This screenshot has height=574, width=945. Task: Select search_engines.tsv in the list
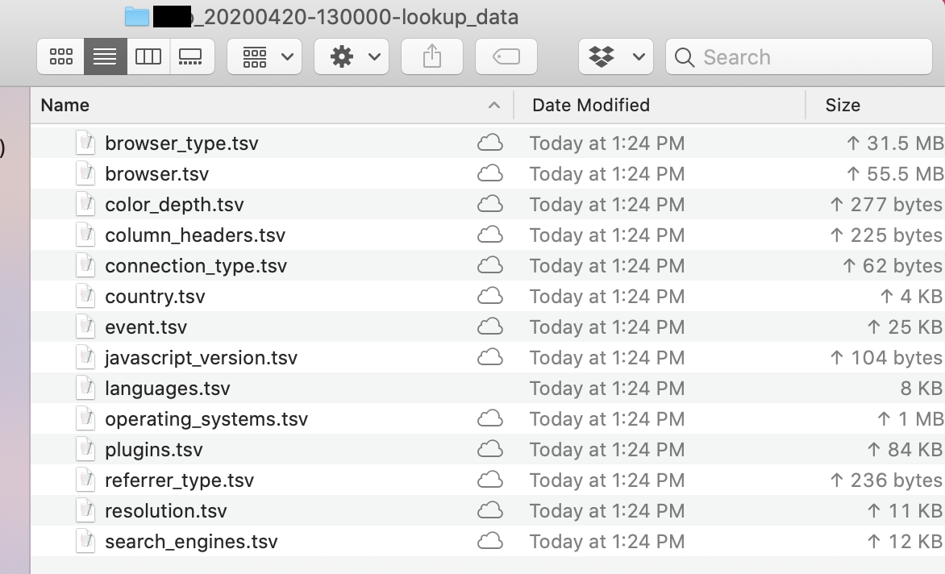(x=191, y=542)
